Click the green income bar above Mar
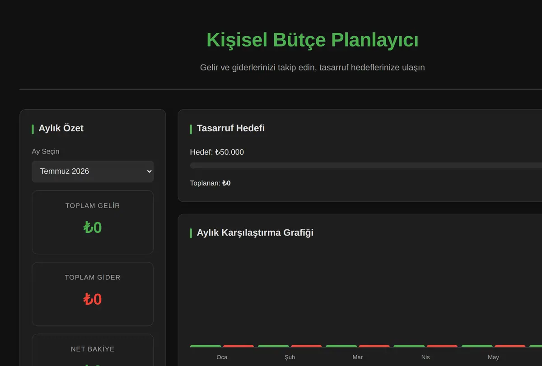This screenshot has height=366, width=542. [x=341, y=346]
